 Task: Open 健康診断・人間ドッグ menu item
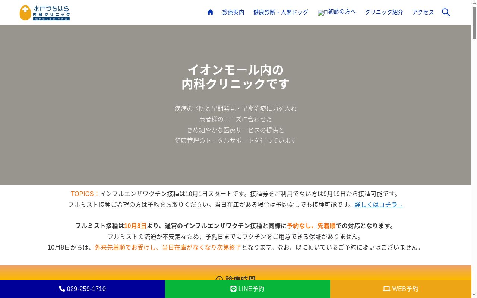coord(281,12)
